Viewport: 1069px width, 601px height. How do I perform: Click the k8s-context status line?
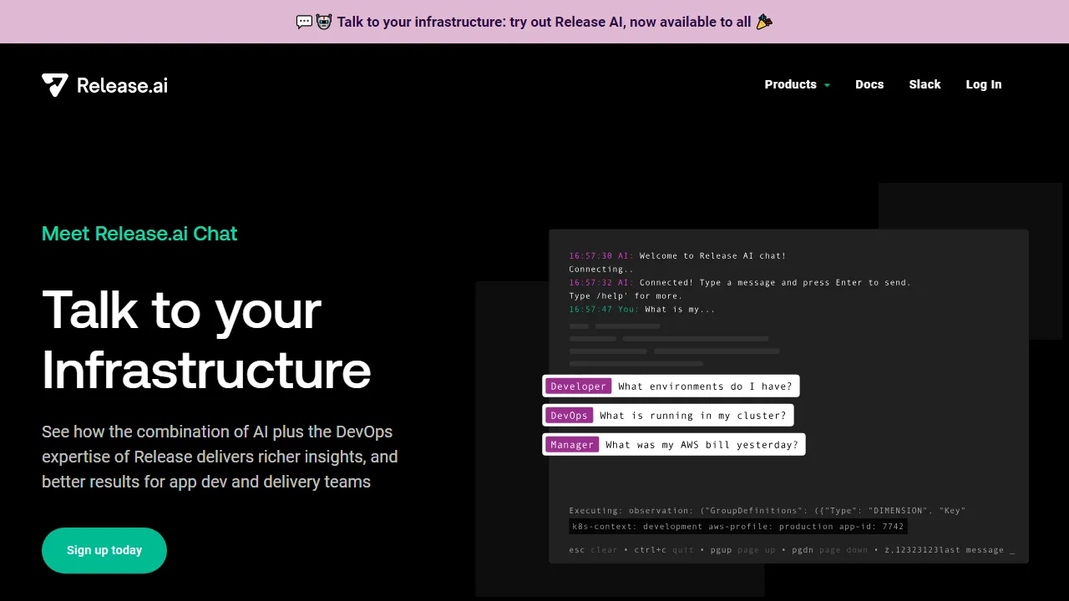click(738, 527)
